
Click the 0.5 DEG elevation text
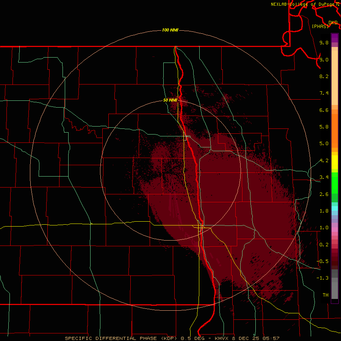tap(194, 338)
